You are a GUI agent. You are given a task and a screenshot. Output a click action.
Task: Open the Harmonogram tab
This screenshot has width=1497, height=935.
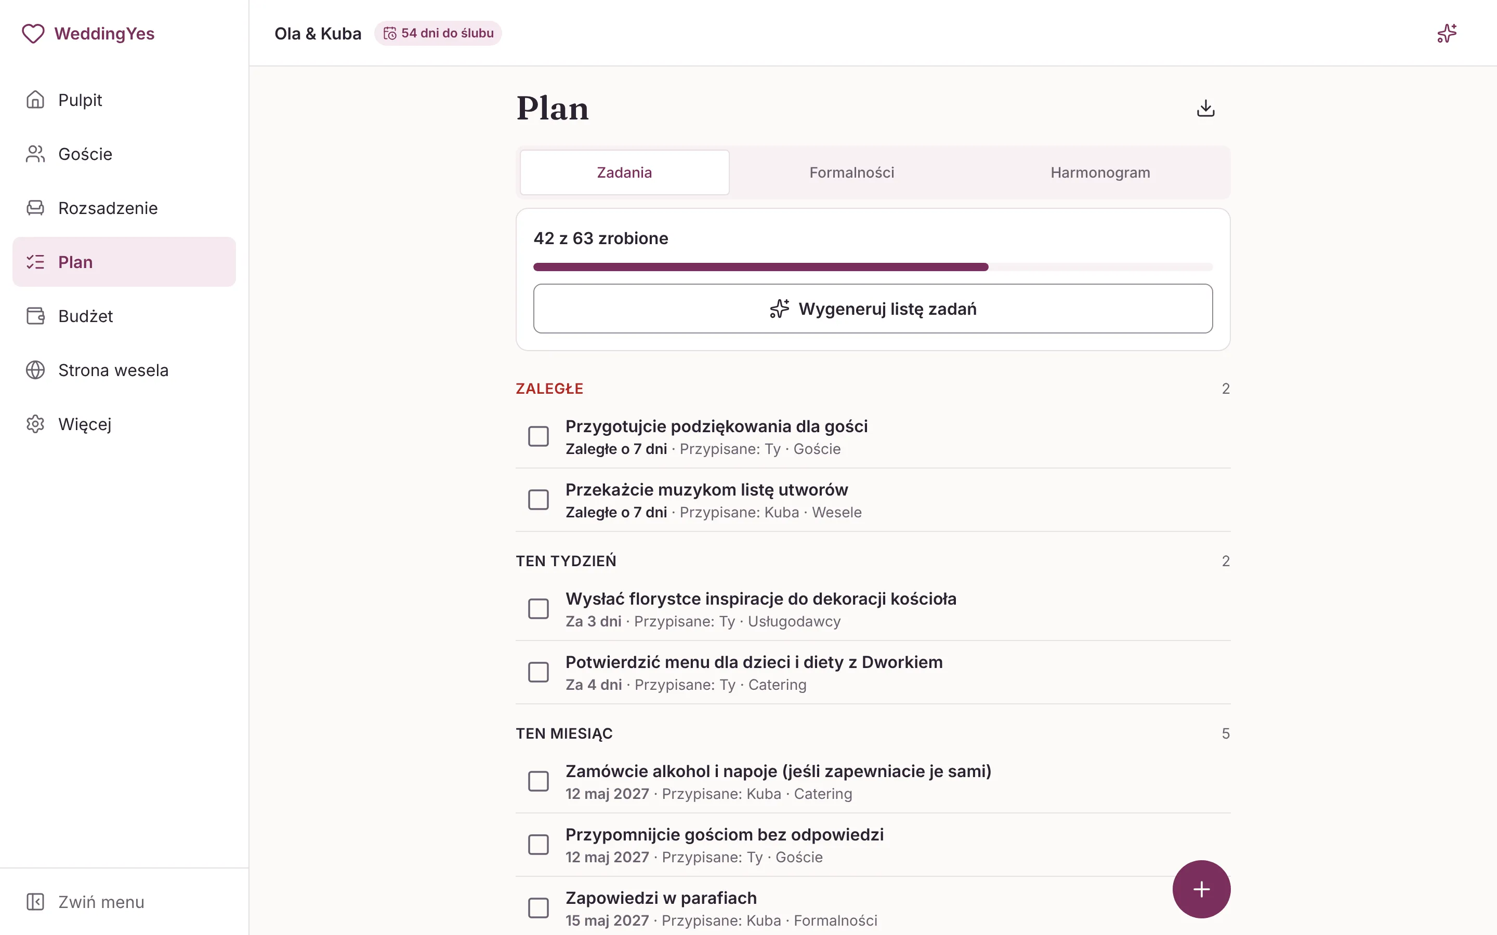tap(1100, 172)
